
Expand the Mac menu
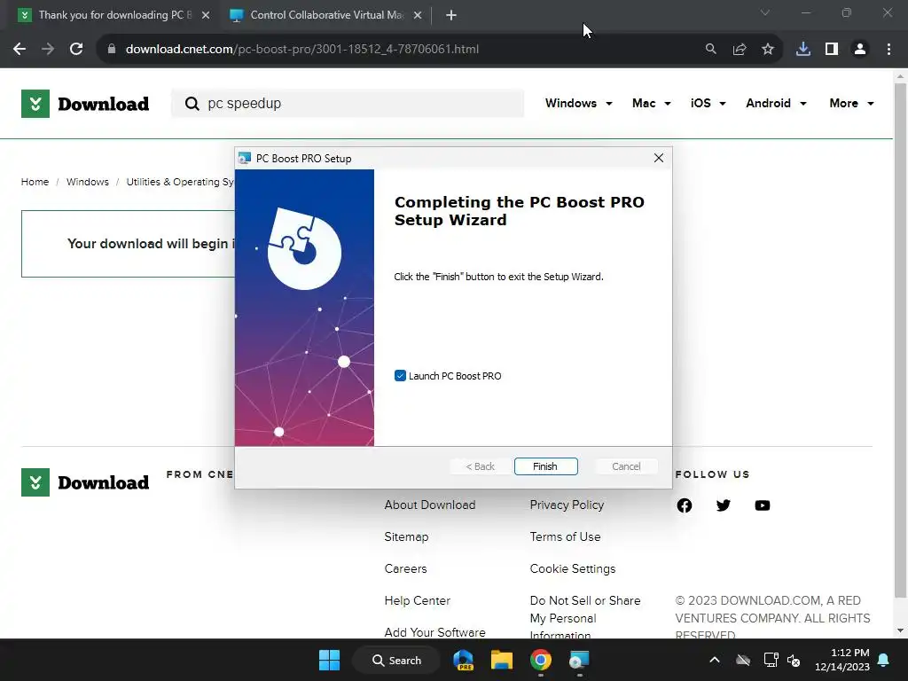652,103
